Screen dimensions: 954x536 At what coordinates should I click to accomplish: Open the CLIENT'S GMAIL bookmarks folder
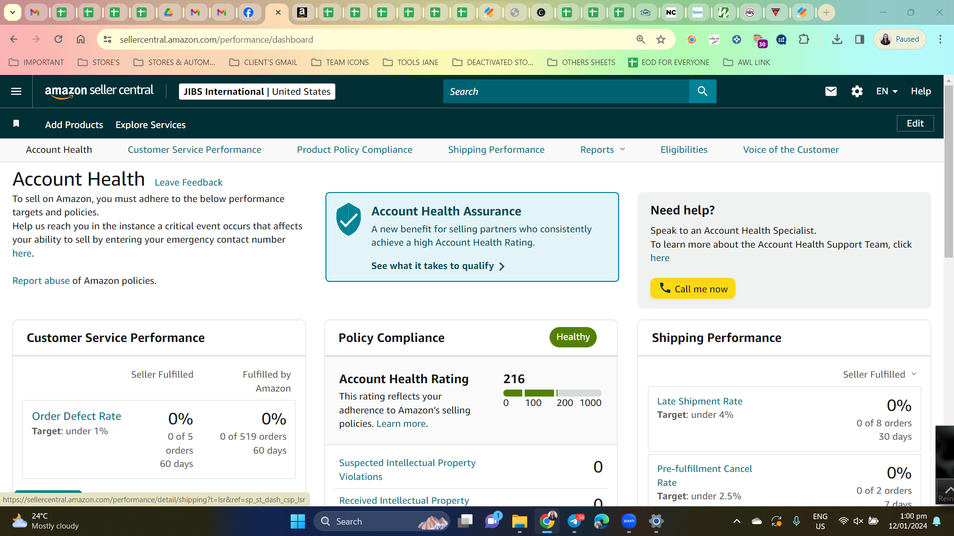263,63
